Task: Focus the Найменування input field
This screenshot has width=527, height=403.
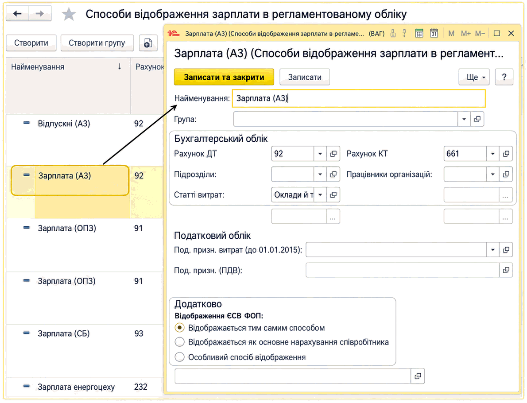Action: [359, 98]
